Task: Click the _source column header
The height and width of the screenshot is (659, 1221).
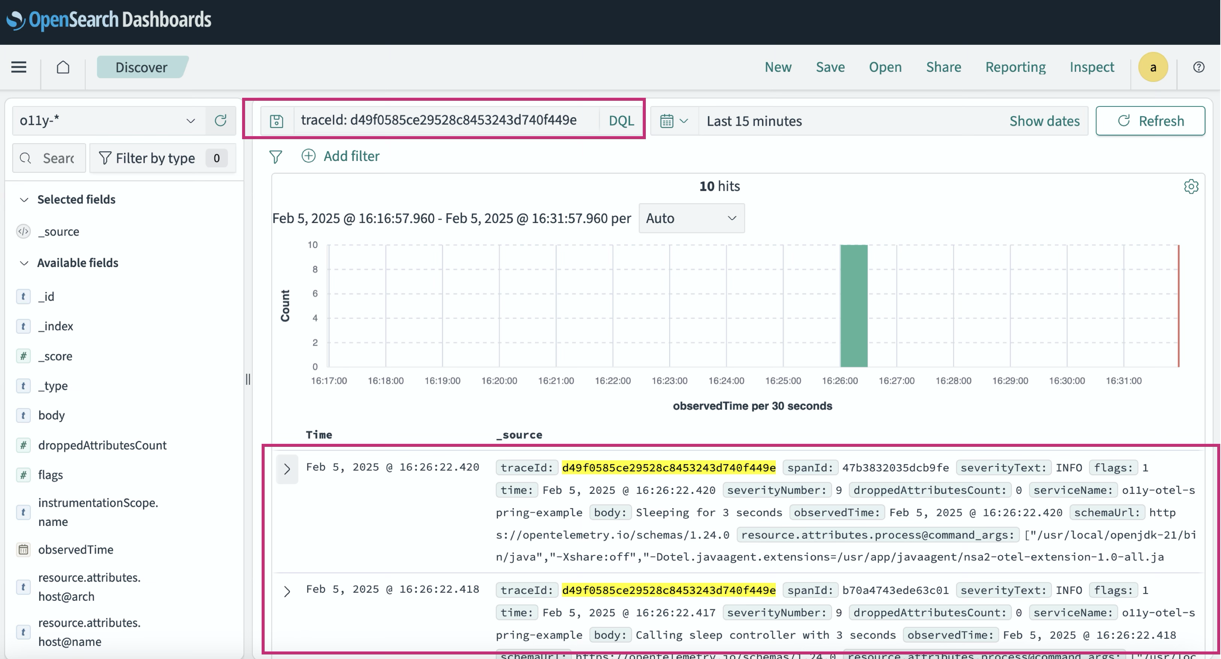Action: tap(519, 434)
